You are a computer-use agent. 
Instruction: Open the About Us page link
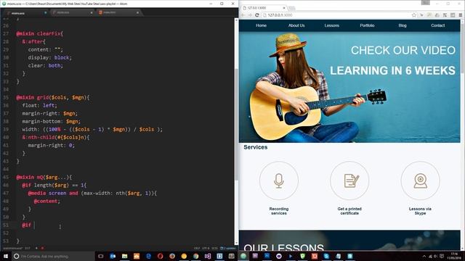coord(296,25)
